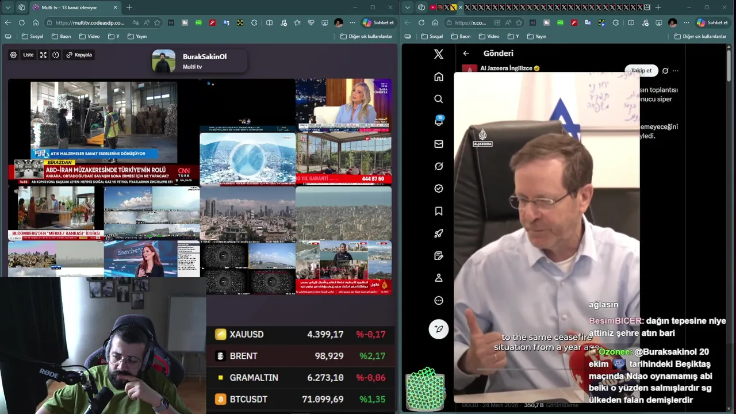Open left window Settings and more ellipsis
Viewport: 736px width, 414px height.
(x=352, y=22)
